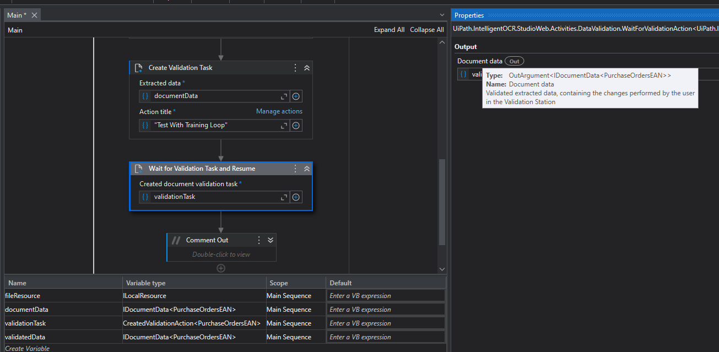Screen dimensions: 719x352
Task: Open the tab list dropdown arrow
Action: point(442,15)
